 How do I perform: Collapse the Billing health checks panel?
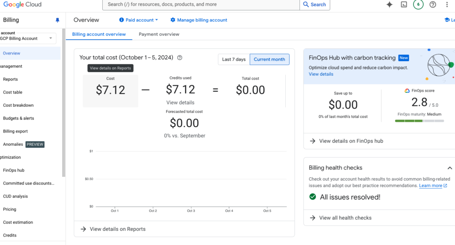point(450,168)
